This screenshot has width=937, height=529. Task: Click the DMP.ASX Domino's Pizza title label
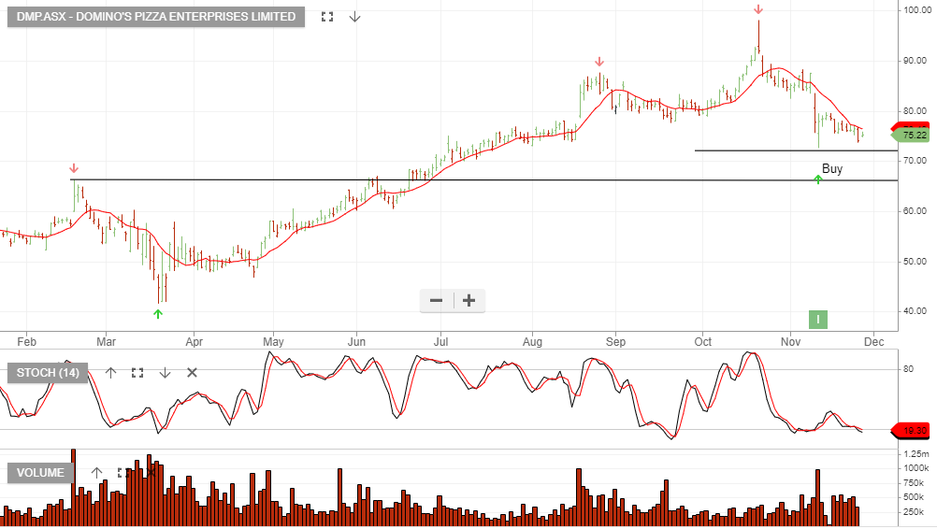(x=156, y=17)
